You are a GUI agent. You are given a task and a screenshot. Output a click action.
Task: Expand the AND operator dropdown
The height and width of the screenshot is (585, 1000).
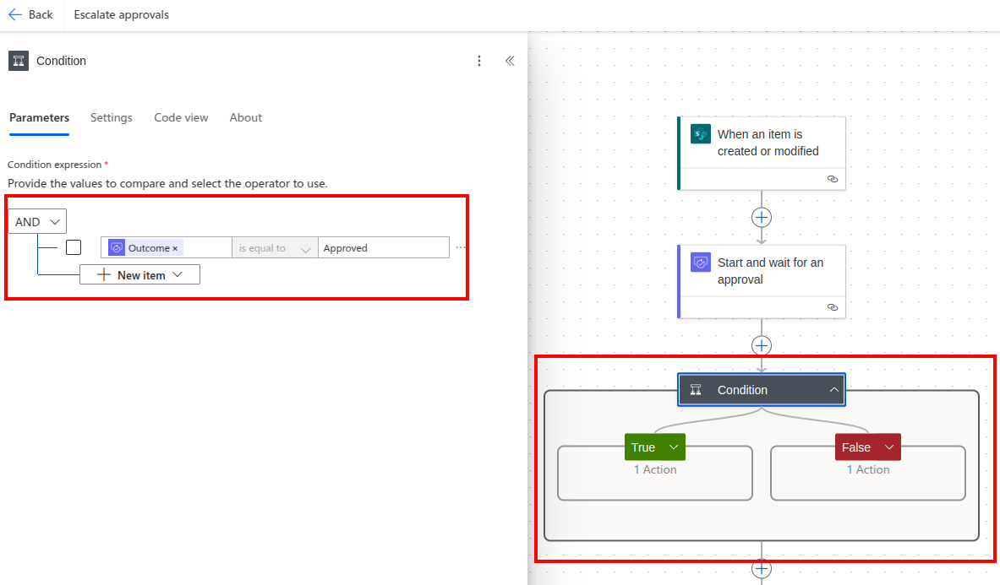tap(37, 222)
